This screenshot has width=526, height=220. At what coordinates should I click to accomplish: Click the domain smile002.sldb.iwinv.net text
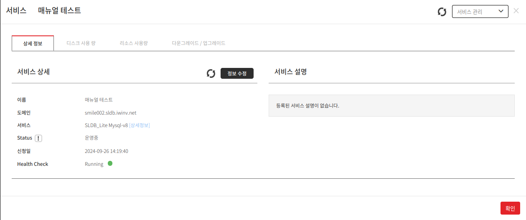[x=111, y=112]
